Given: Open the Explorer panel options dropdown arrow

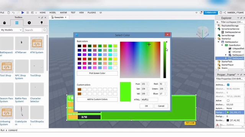Looking at the screenshot, I should click(238, 18).
